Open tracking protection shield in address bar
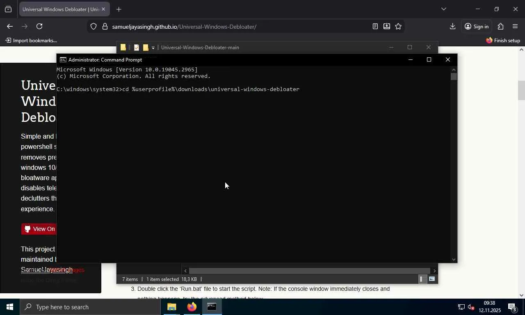Screen dimensions: 525x315 pos(94,27)
